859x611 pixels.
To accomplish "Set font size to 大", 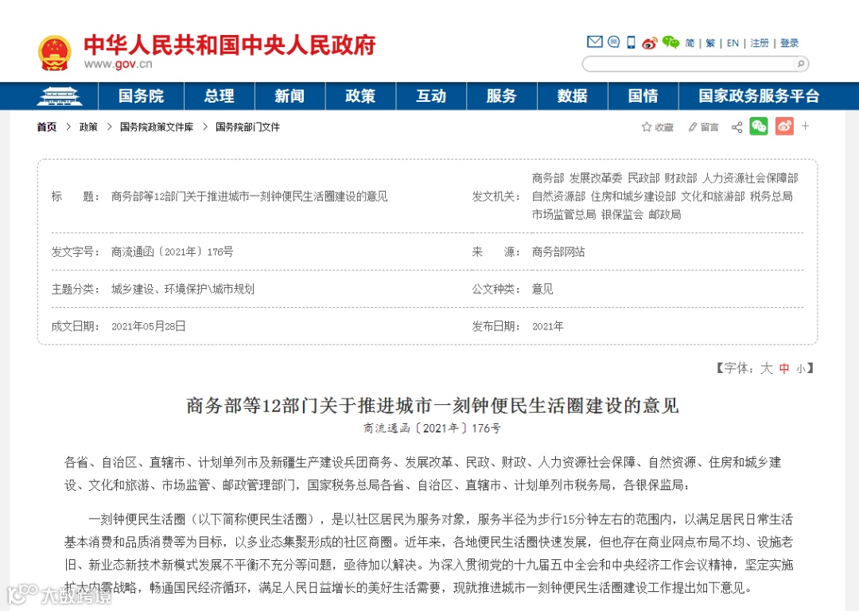I will point(766,368).
